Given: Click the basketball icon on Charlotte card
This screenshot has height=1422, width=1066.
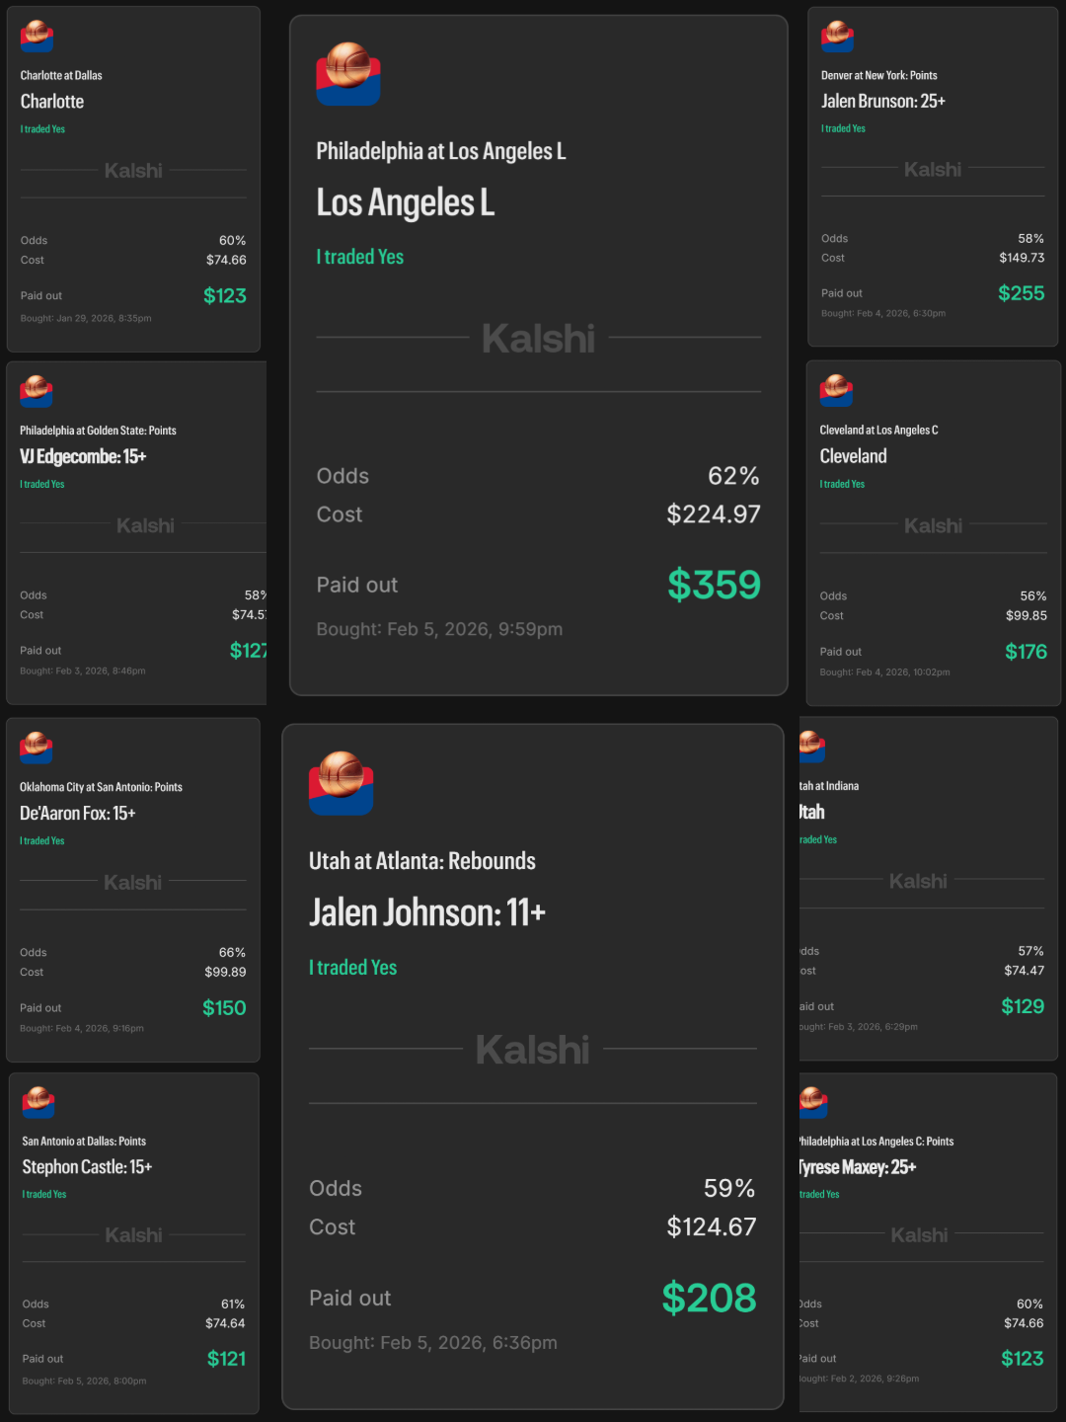Looking at the screenshot, I should pos(37,37).
